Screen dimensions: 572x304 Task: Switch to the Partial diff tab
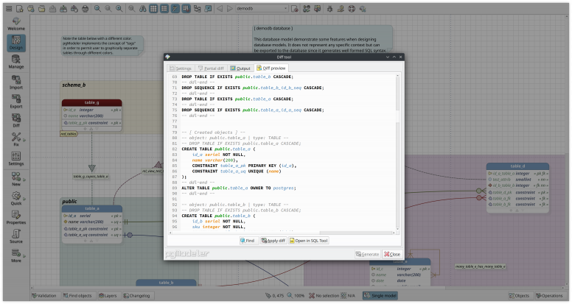tap(211, 68)
